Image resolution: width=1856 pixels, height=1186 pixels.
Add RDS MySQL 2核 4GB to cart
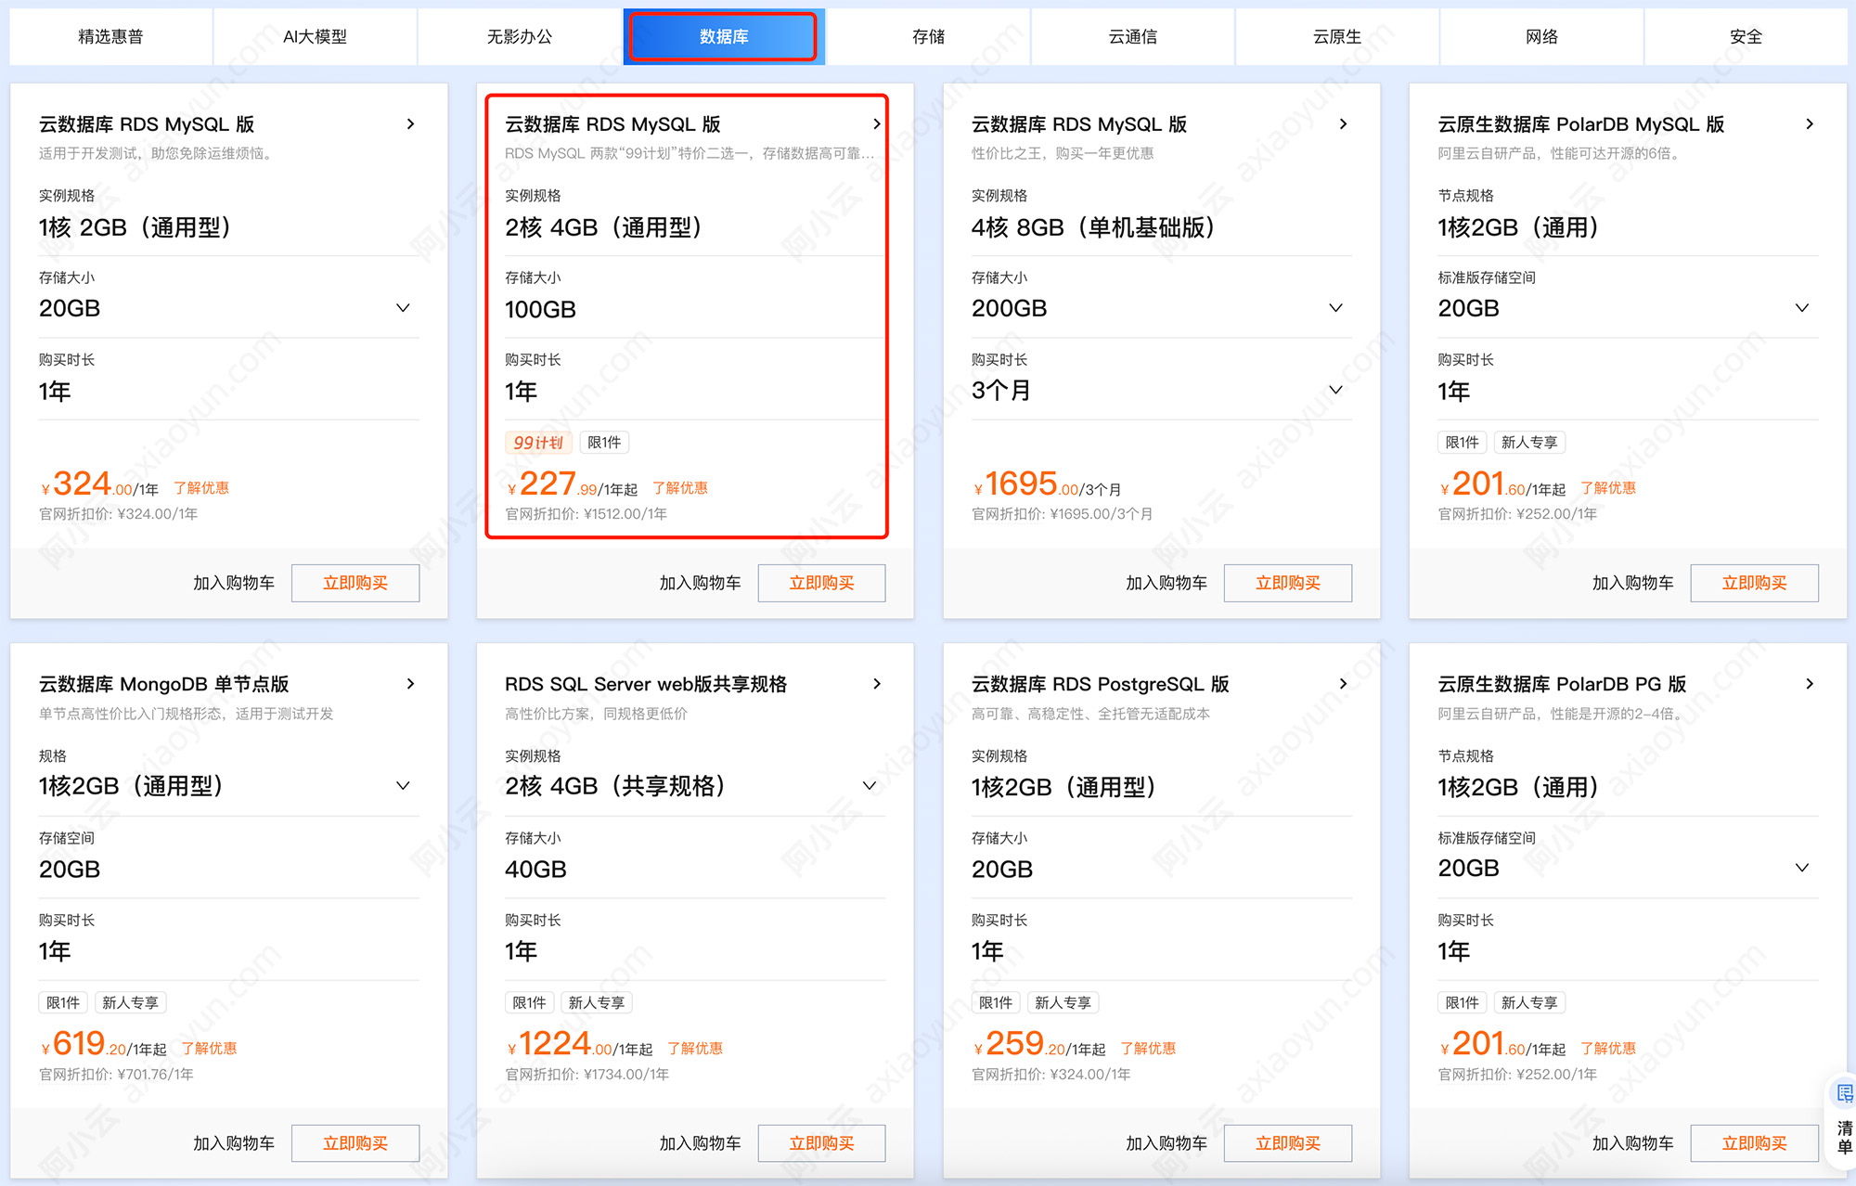click(x=700, y=583)
